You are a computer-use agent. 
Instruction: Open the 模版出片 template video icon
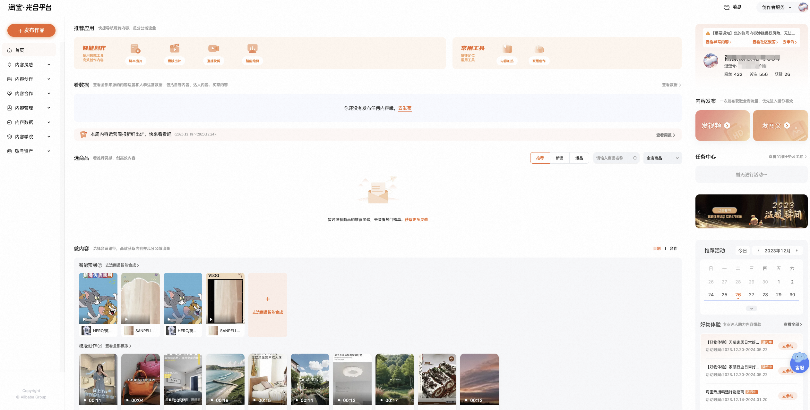tap(174, 49)
